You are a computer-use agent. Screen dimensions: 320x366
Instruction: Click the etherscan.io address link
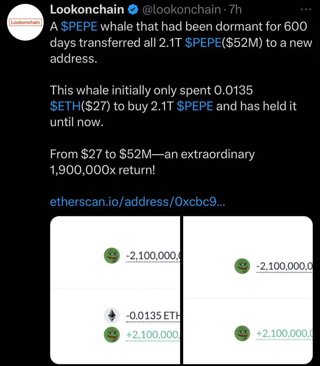[x=137, y=202]
